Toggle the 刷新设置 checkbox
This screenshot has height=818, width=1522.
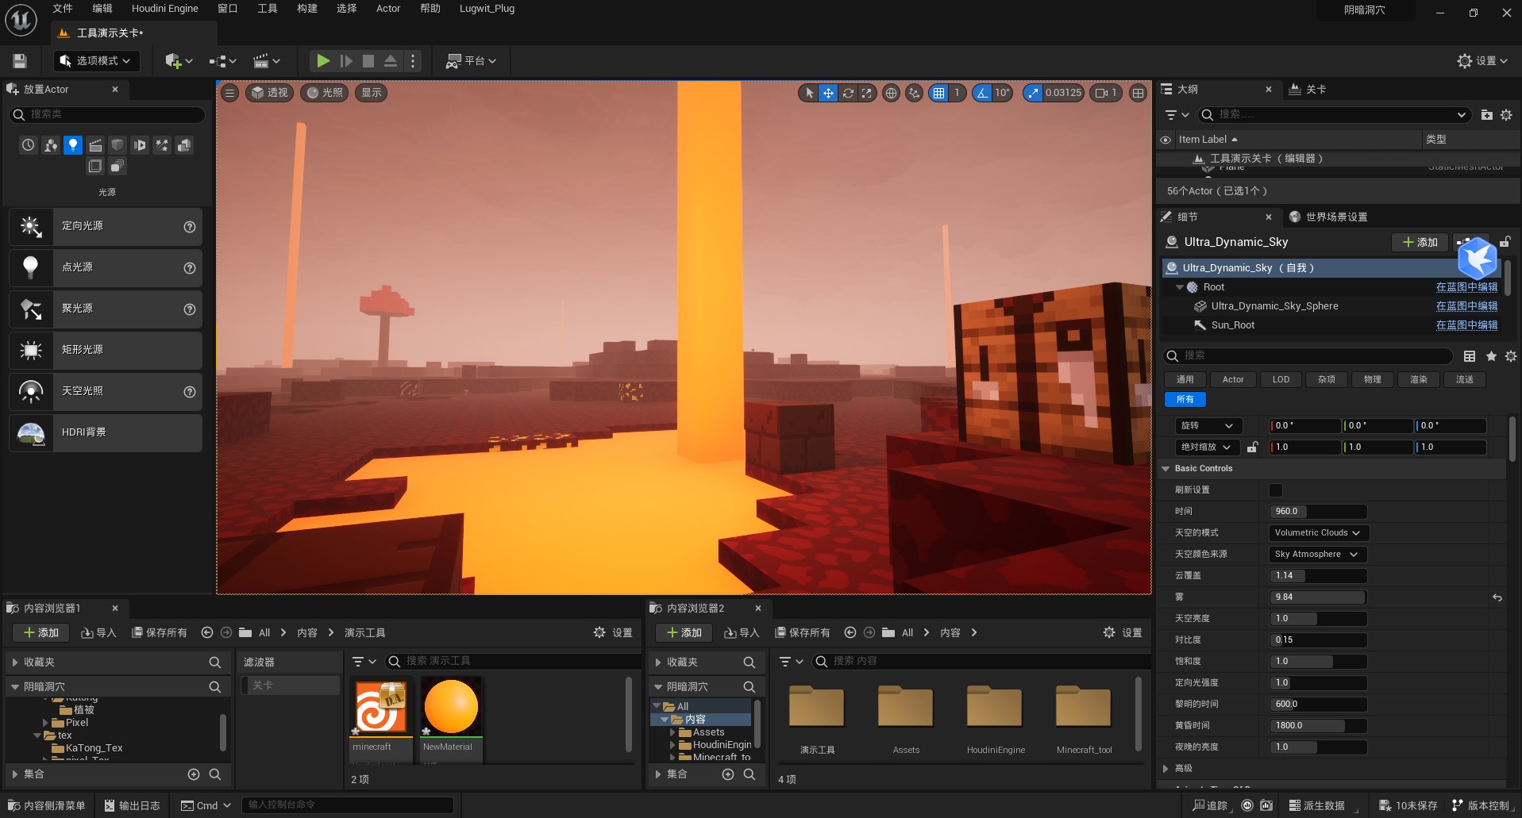[x=1276, y=490]
